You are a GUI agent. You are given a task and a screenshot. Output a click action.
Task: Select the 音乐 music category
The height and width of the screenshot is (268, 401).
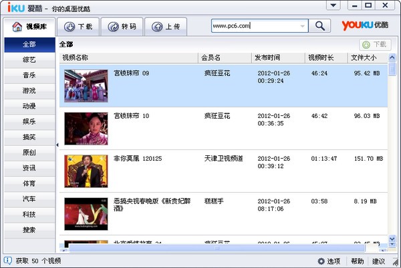point(29,75)
